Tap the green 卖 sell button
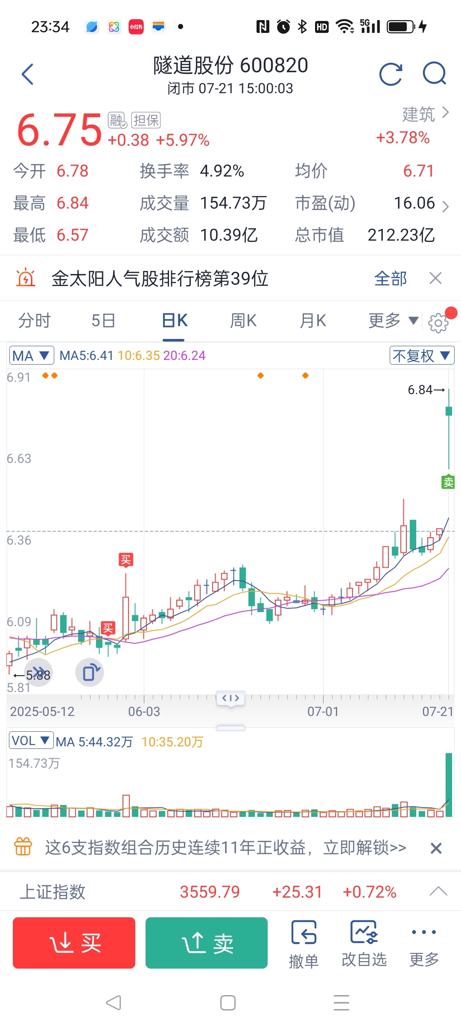Viewport: 461px width, 1031px height. (x=207, y=943)
